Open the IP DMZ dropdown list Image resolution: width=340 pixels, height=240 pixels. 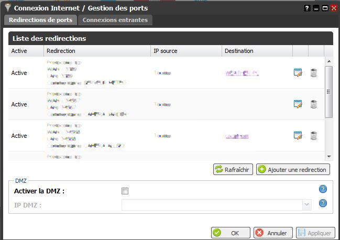coord(306,205)
